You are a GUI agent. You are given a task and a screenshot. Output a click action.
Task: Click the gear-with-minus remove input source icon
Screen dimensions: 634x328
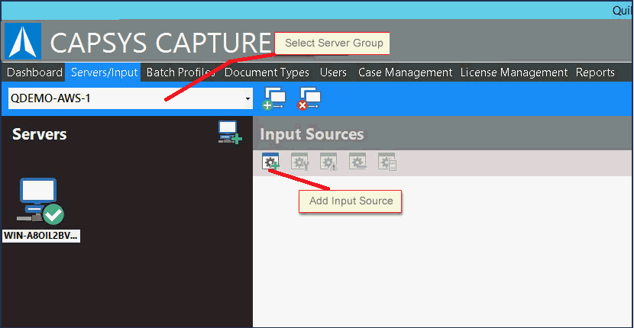tap(357, 162)
